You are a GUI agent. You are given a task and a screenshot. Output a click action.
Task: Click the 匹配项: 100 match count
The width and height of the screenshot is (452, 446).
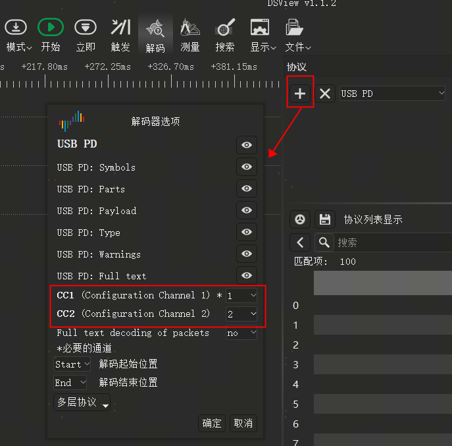tap(324, 262)
